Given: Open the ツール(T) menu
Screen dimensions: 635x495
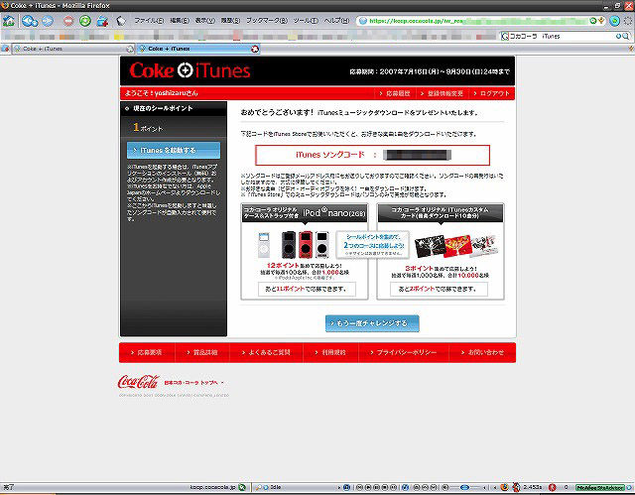Looking at the screenshot, I should click(306, 20).
